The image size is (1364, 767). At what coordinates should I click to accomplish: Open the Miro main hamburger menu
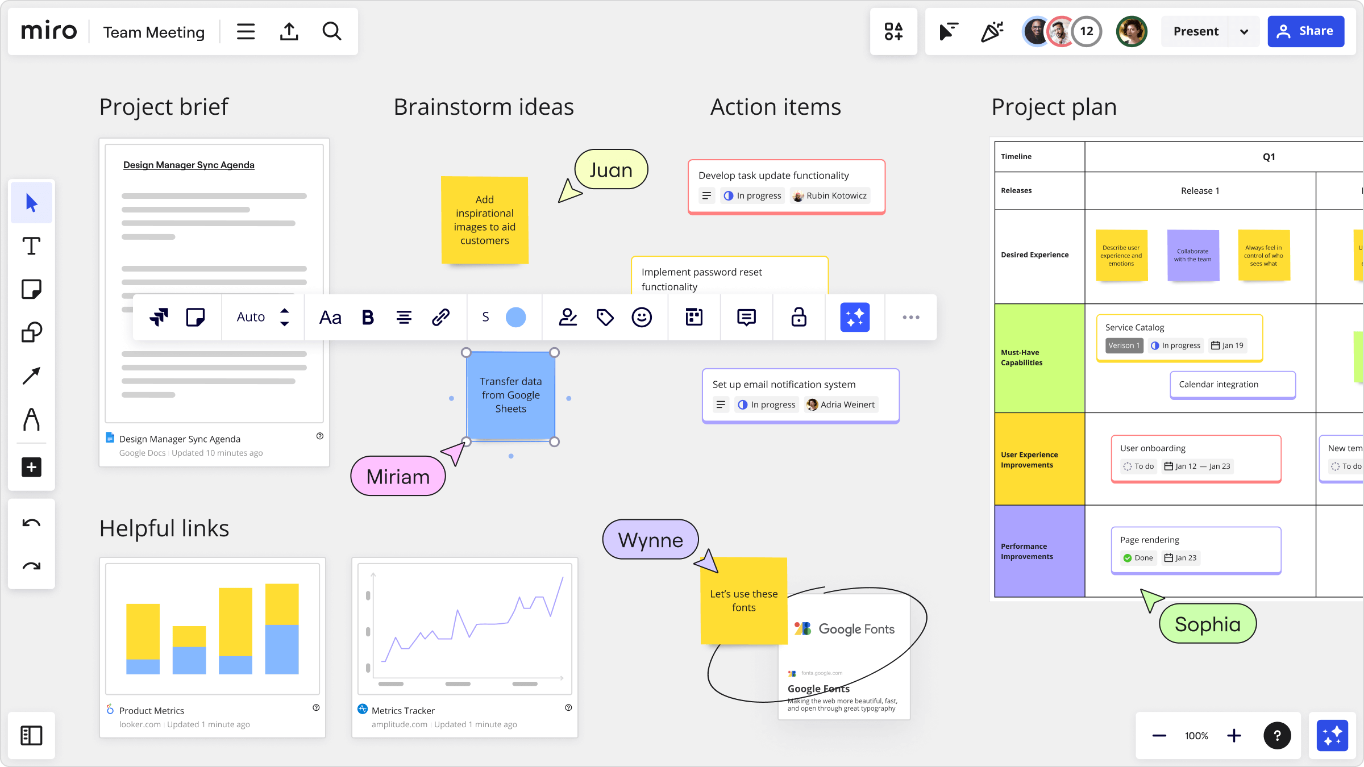click(246, 31)
